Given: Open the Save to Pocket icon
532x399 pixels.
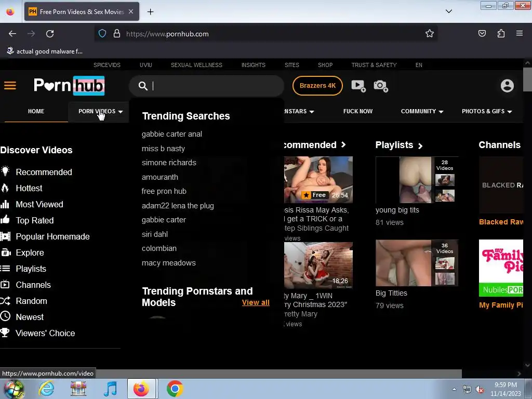Looking at the screenshot, I should point(482,33).
